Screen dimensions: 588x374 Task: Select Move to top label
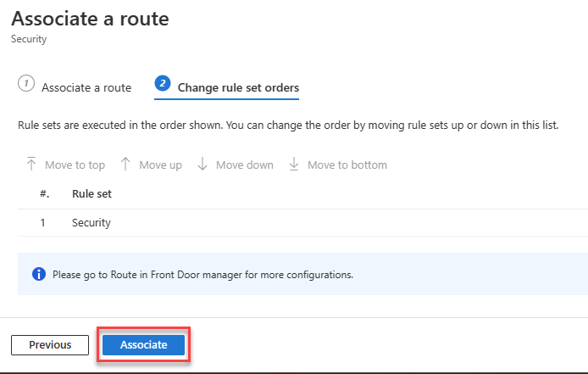[x=75, y=165]
